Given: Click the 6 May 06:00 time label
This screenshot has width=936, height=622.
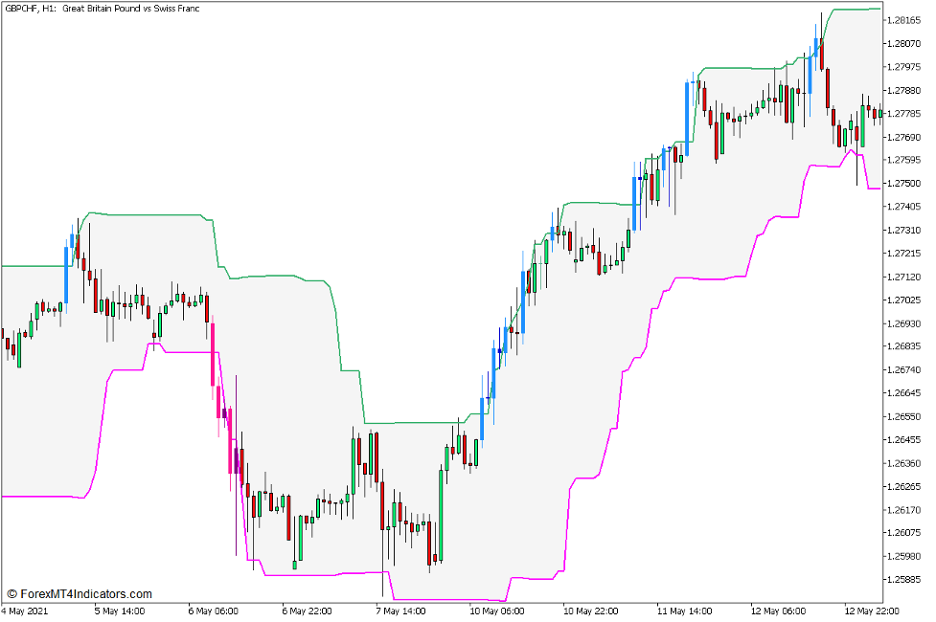Looking at the screenshot, I should [212, 611].
